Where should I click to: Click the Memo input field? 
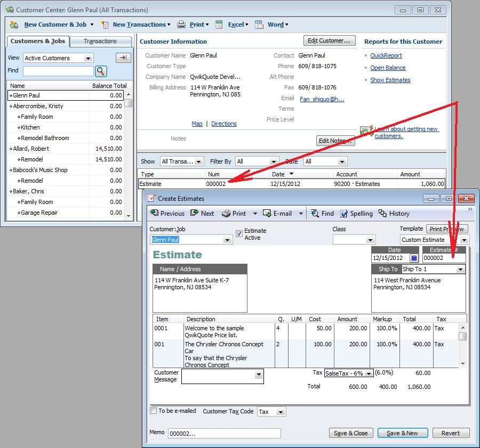(224, 433)
